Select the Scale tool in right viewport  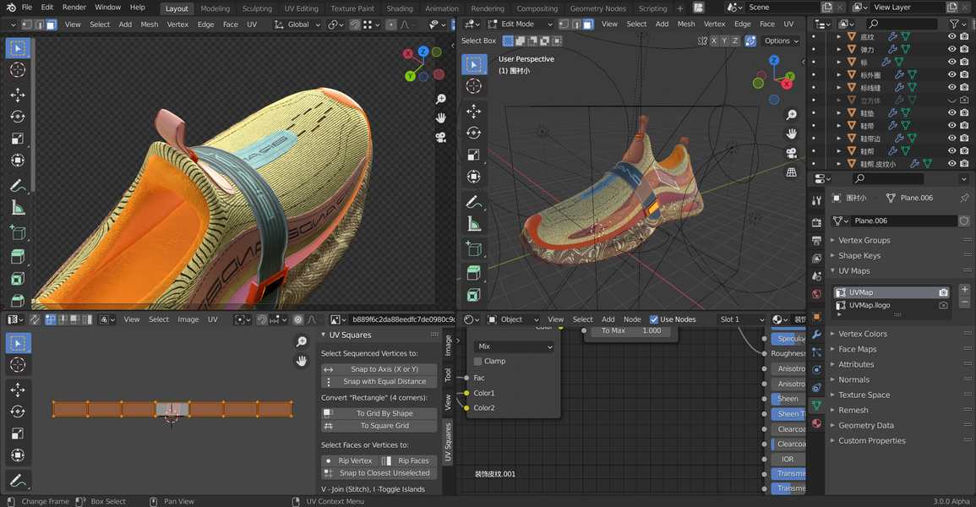click(473, 155)
